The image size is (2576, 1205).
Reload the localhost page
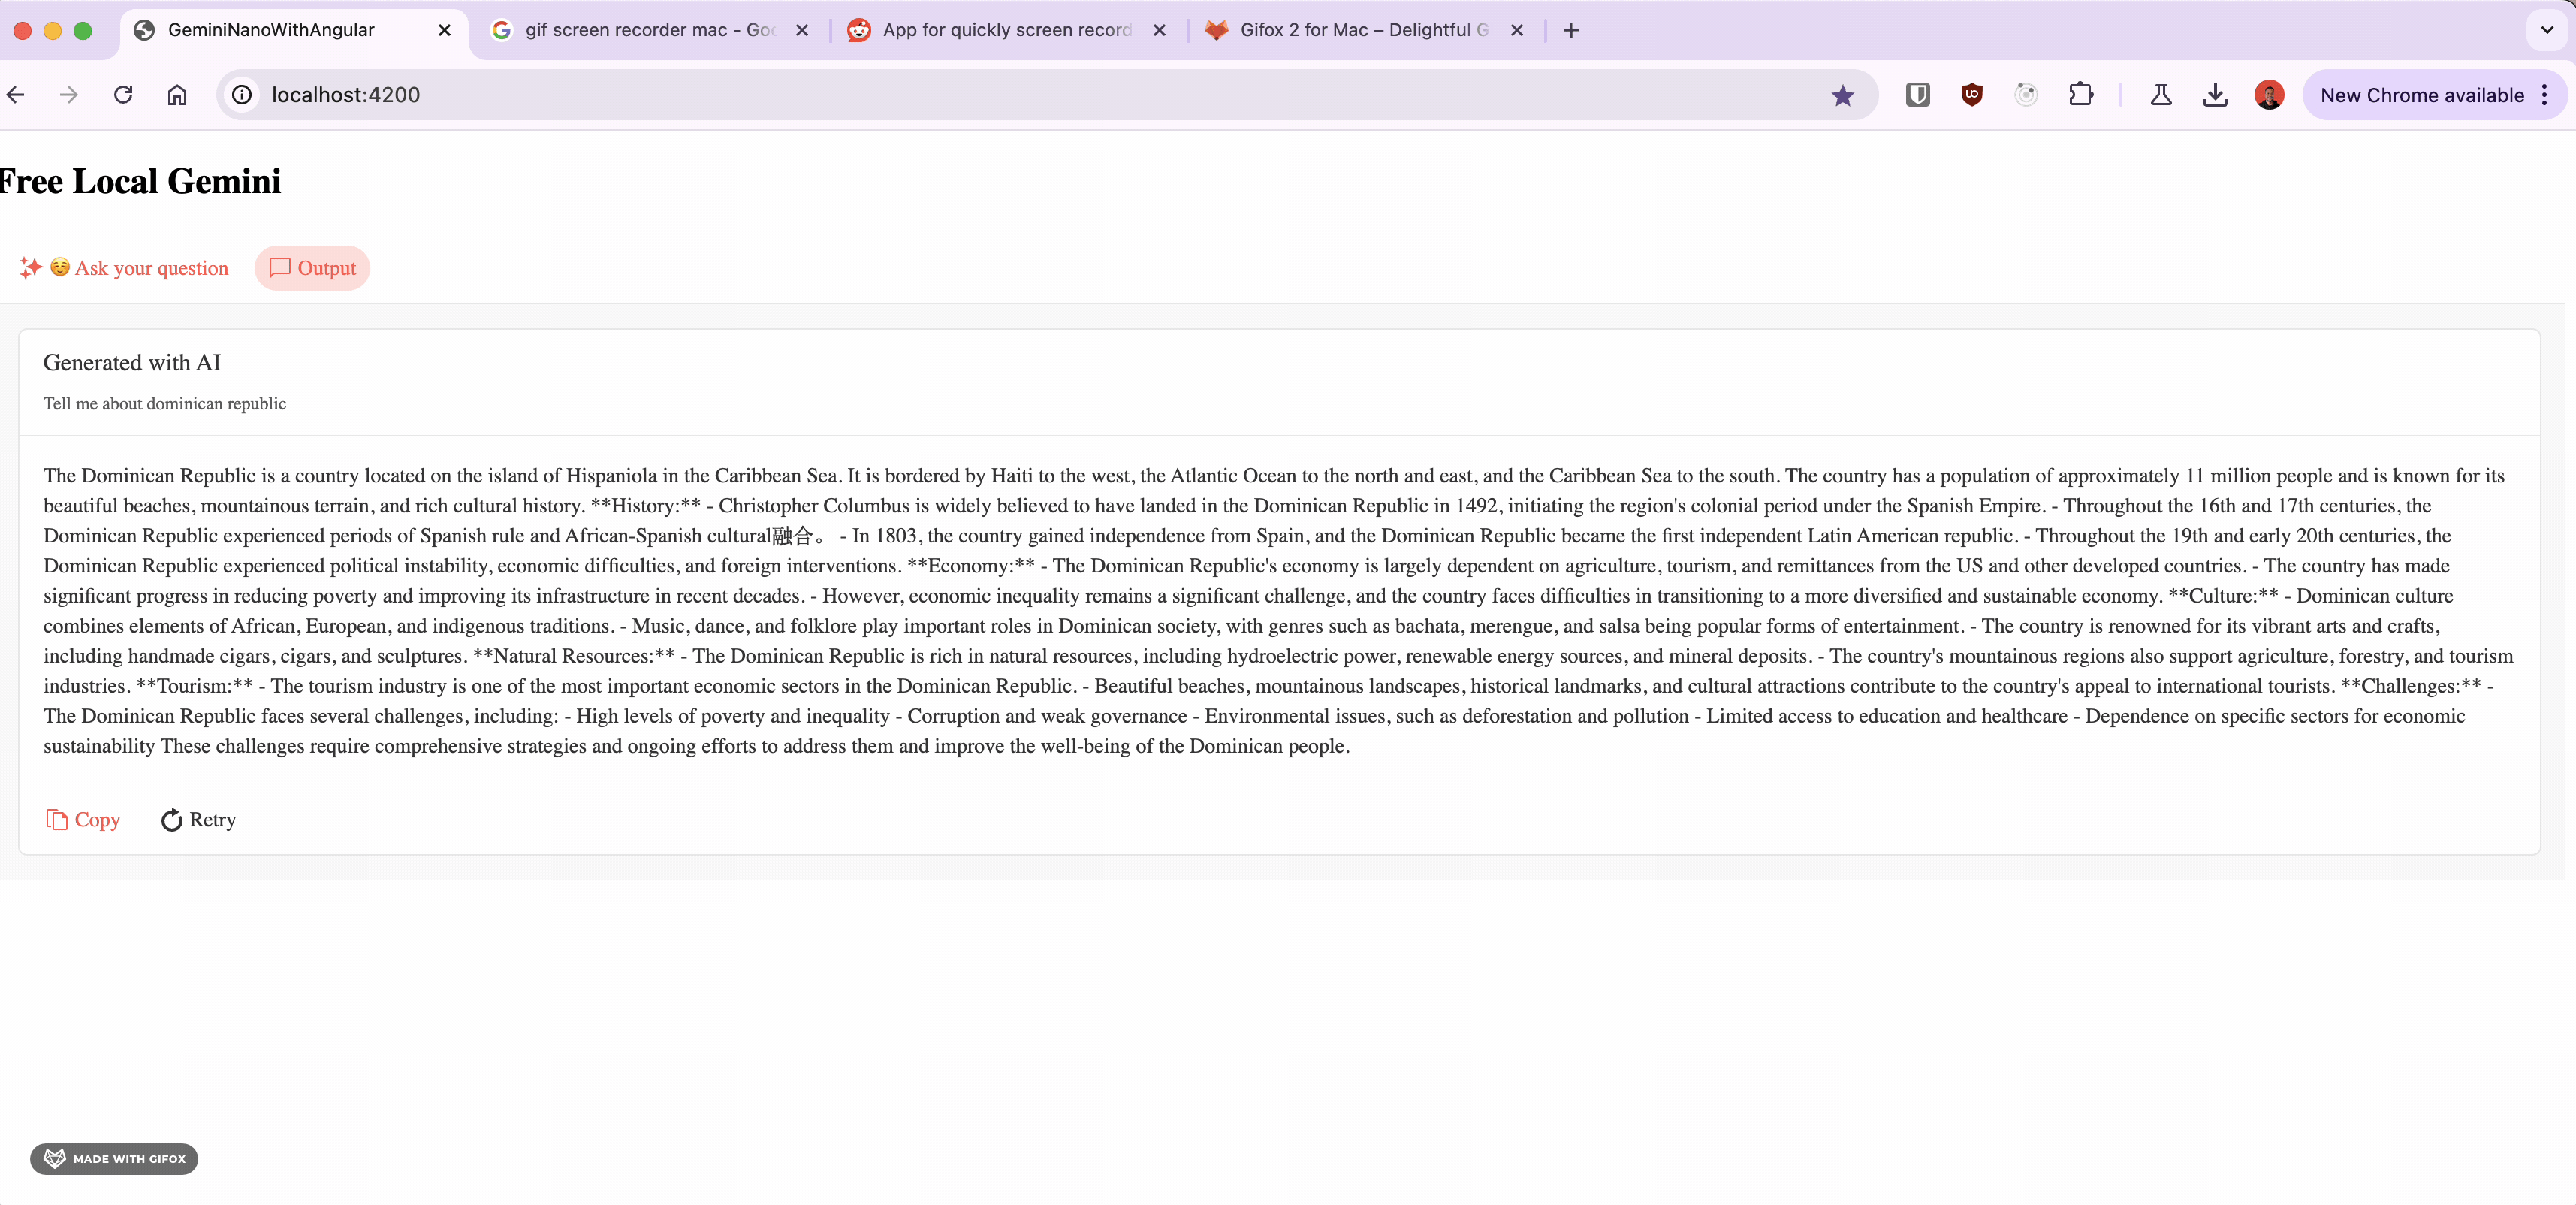click(123, 95)
